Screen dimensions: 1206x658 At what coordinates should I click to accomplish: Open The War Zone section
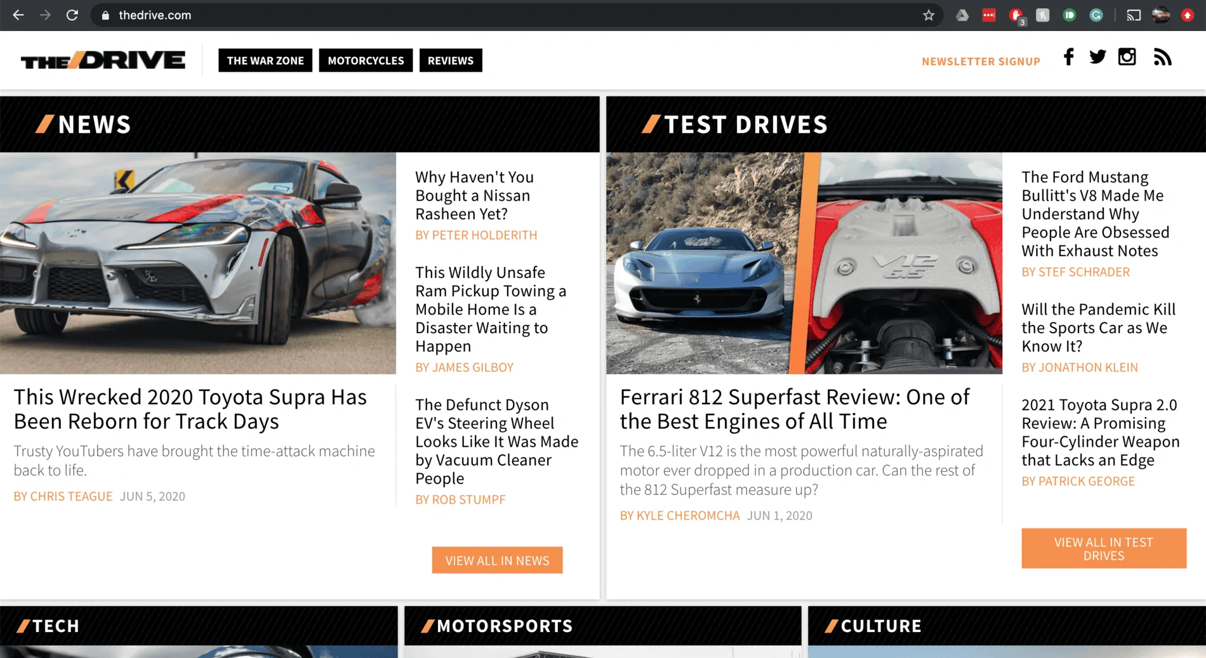265,60
